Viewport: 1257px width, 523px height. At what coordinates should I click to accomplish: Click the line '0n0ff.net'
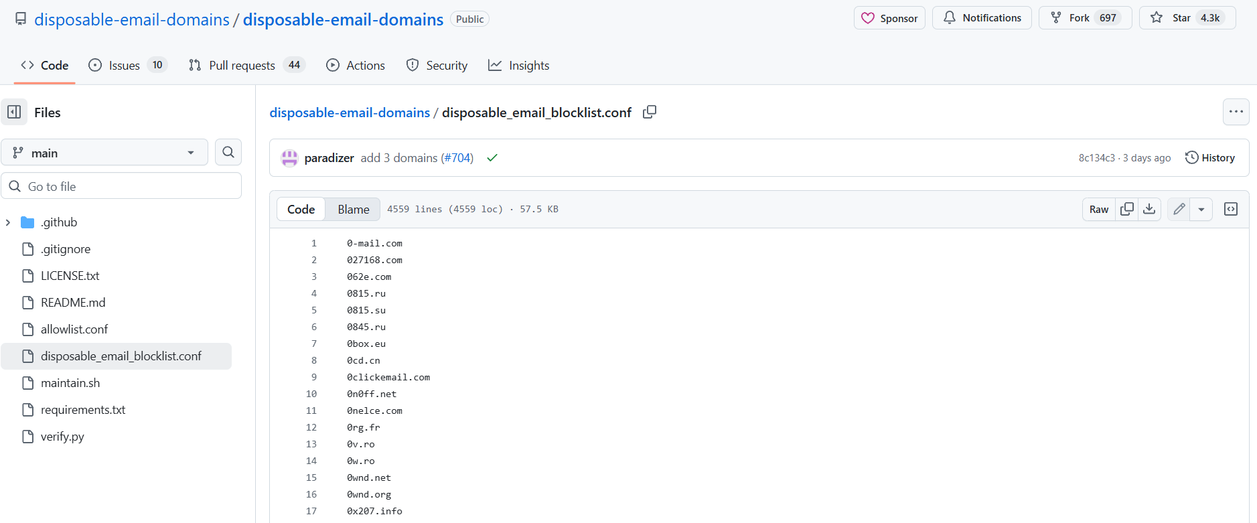372,394
